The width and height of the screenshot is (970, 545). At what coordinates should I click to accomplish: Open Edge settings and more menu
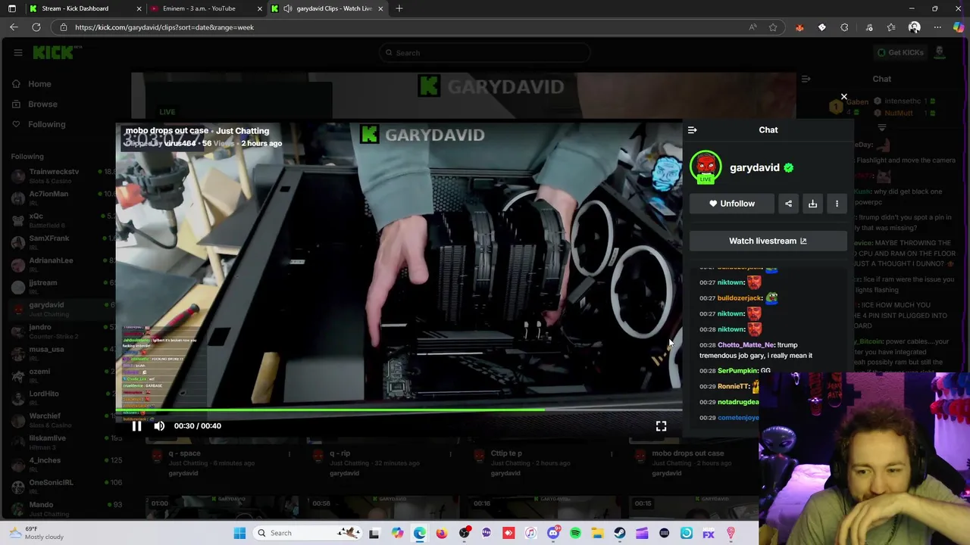[937, 27]
